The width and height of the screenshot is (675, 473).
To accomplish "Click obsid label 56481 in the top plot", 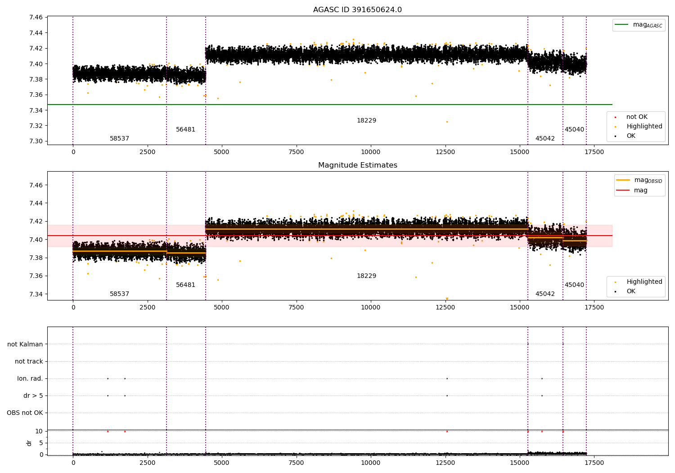I will 185,130.
